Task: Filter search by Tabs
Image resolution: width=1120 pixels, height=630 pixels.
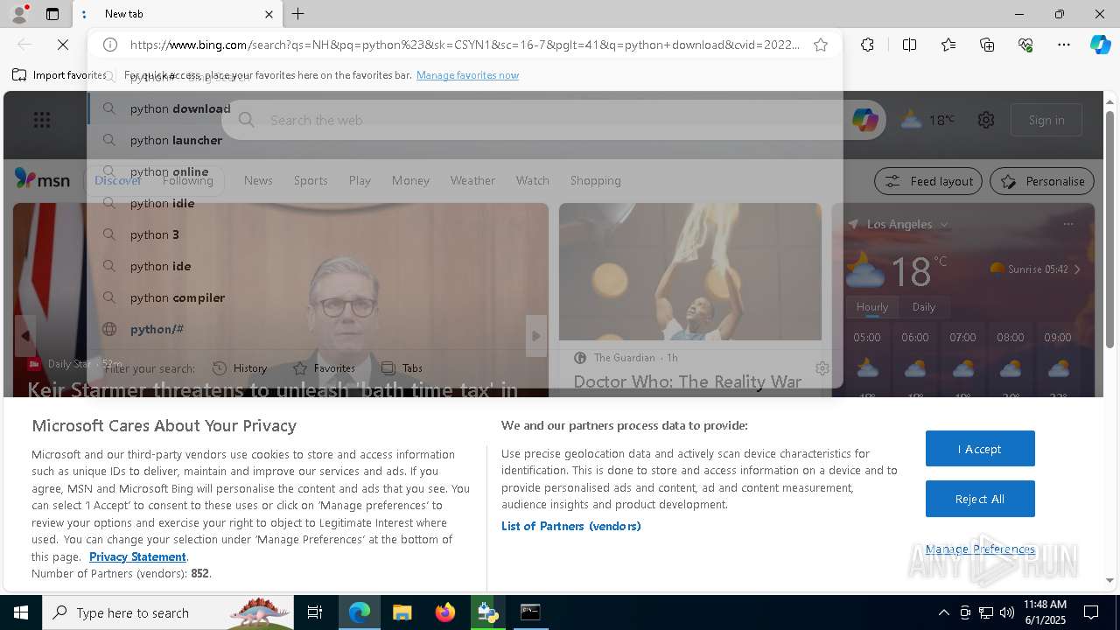Action: coord(402,368)
